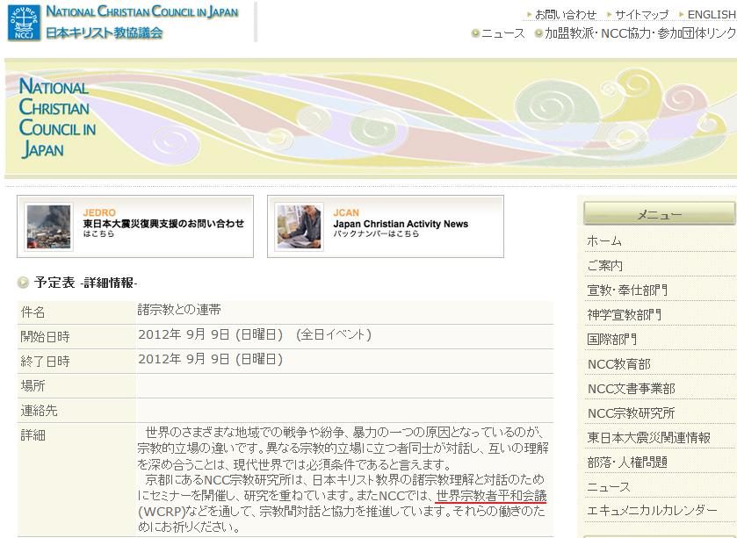
Task: Open ホーム in the side menu
Action: click(604, 241)
